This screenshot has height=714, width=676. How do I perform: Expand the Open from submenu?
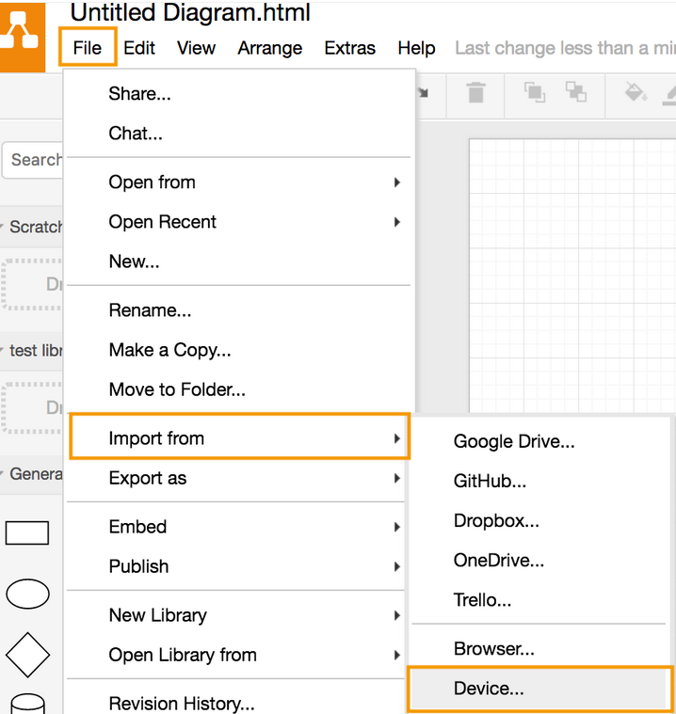(238, 182)
